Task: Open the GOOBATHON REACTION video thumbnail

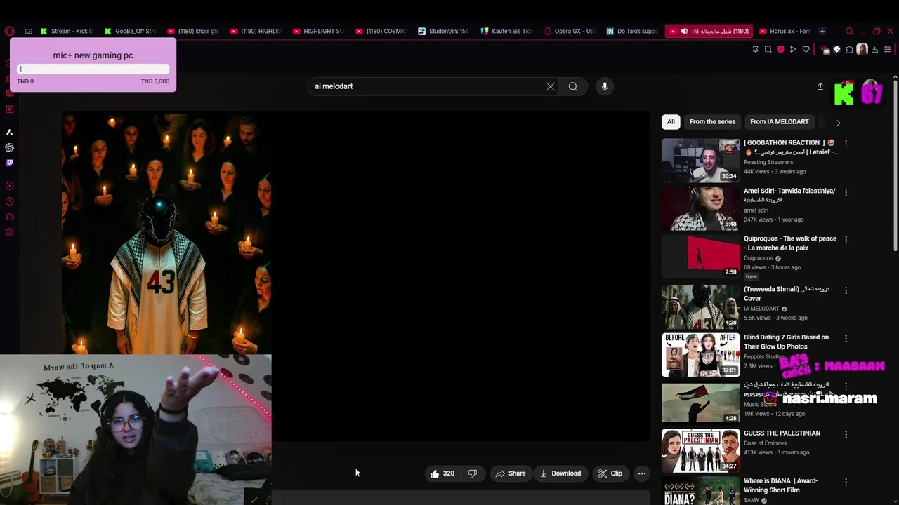Action: 701,160
